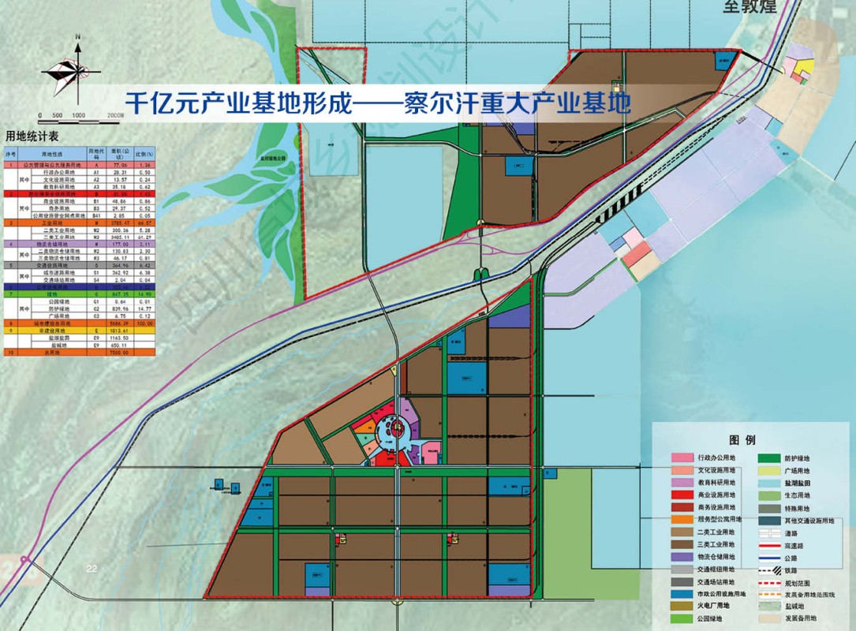856x631 pixels.
Task: Click the 用地统计表 table heading
Action: (x=36, y=136)
